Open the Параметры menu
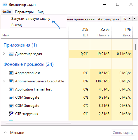Viewport: 138px width, 140px height. 24,12
